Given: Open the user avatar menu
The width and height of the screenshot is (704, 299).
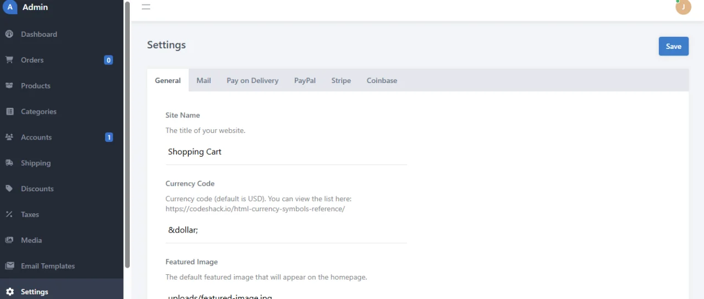Looking at the screenshot, I should point(683,7).
